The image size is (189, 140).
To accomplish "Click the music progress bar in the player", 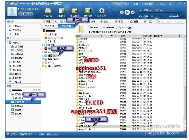I will (x=161, y=13).
